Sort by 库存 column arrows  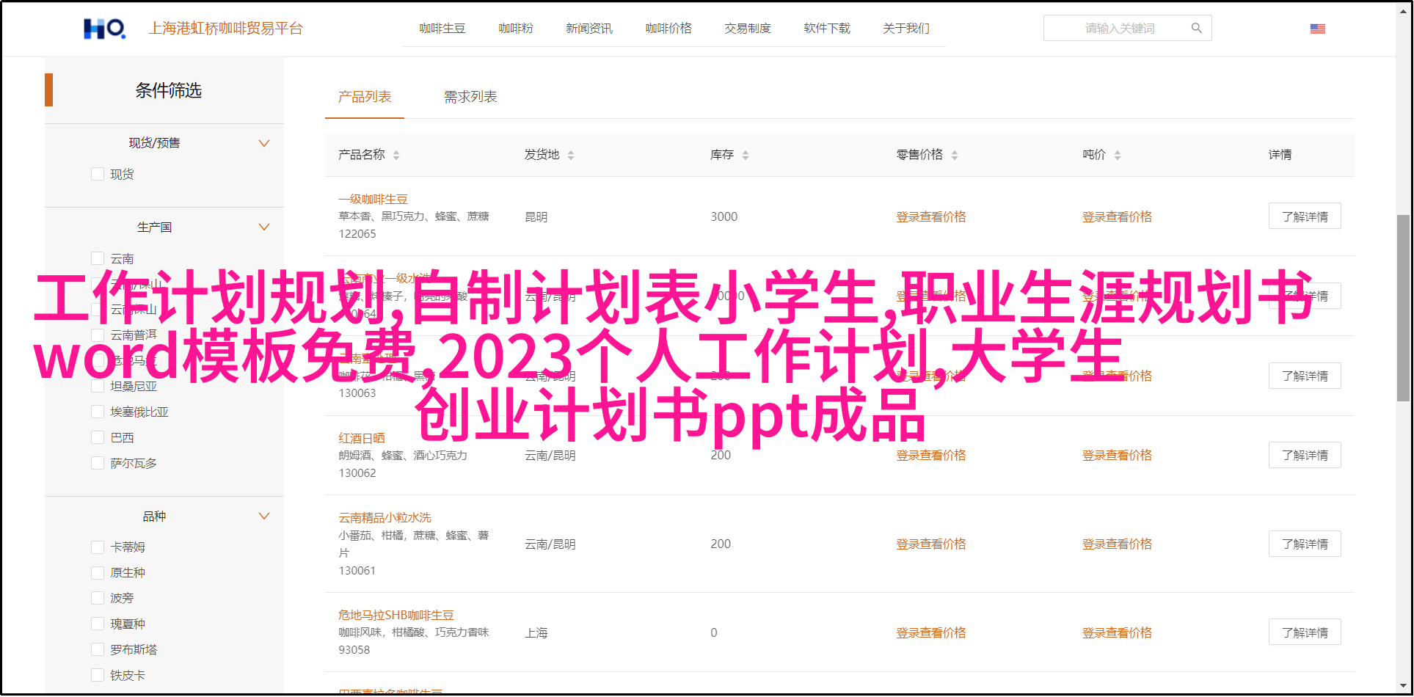coord(746,155)
